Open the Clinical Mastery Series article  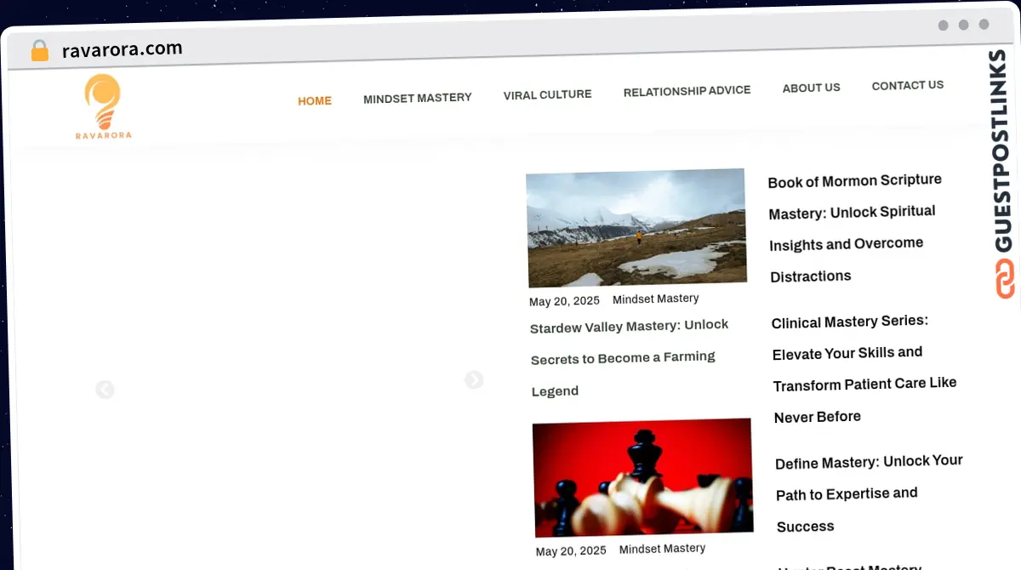(863, 368)
